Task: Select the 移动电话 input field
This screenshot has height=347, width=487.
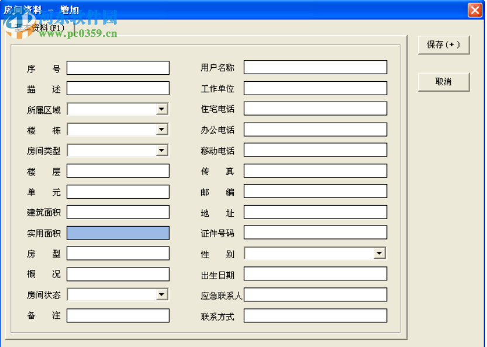Action: [316, 150]
